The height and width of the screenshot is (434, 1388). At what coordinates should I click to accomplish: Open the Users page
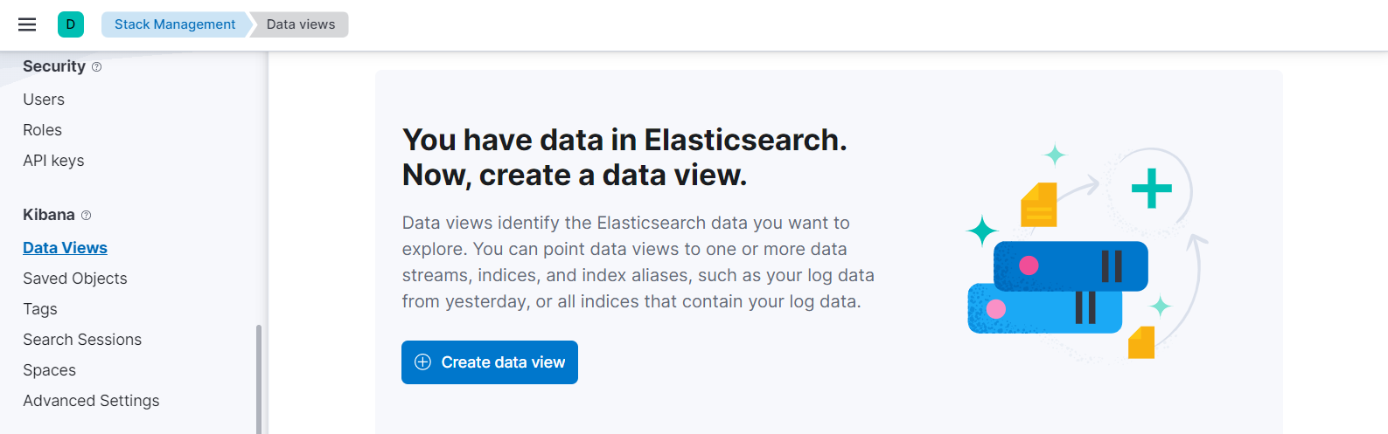[44, 100]
